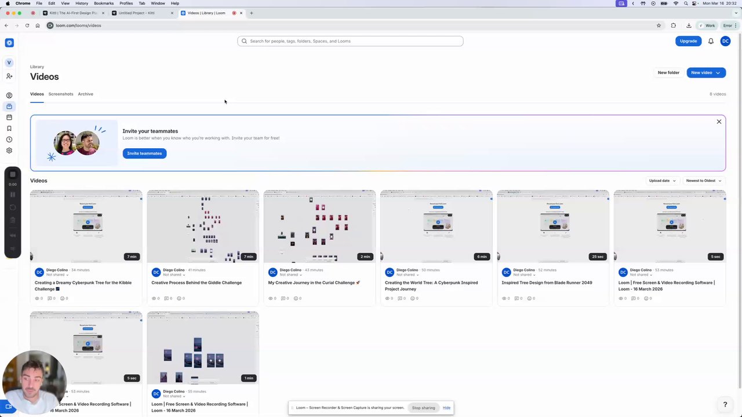Click the New folder button
742x417 pixels.
click(x=668, y=73)
